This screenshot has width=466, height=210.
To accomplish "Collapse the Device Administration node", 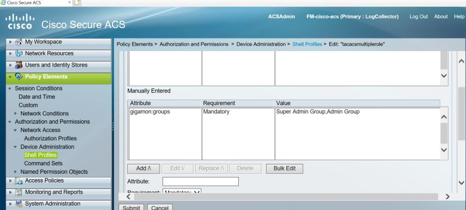I will point(15,147).
